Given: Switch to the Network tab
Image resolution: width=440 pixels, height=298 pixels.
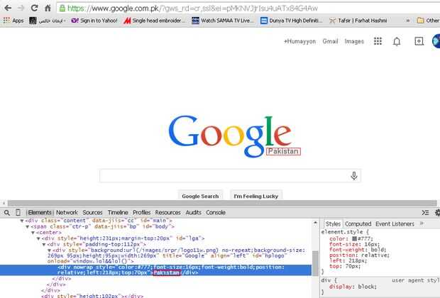Looking at the screenshot, I should [x=67, y=212].
